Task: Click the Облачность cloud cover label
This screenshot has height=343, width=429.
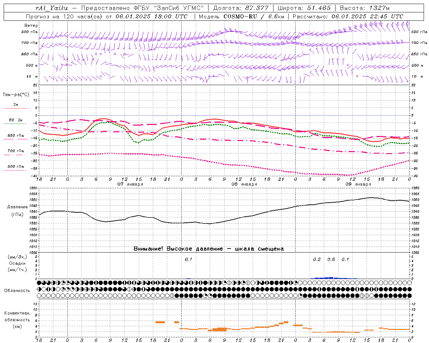Action: coord(17,290)
